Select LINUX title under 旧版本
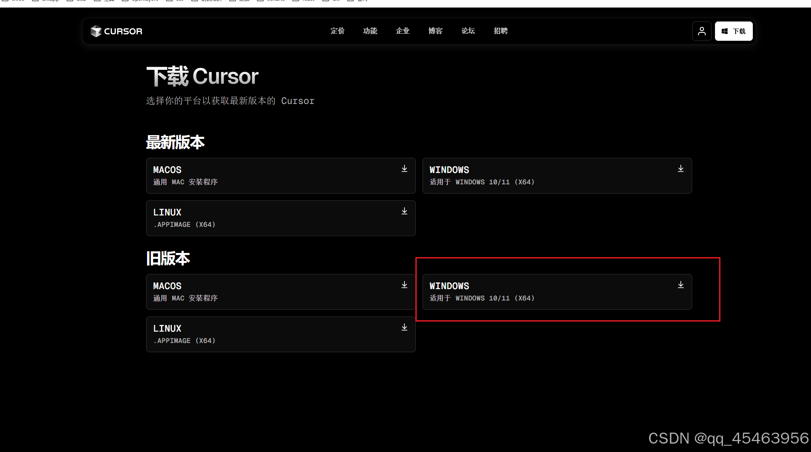The image size is (811, 452). pyautogui.click(x=167, y=329)
